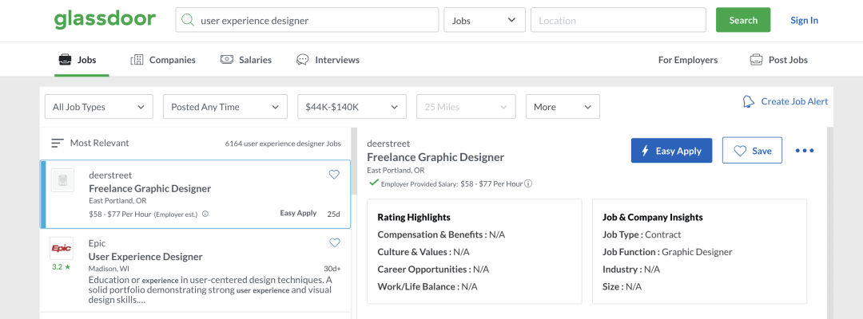
Task: Click the Rating Highlights heading
Action: [414, 217]
